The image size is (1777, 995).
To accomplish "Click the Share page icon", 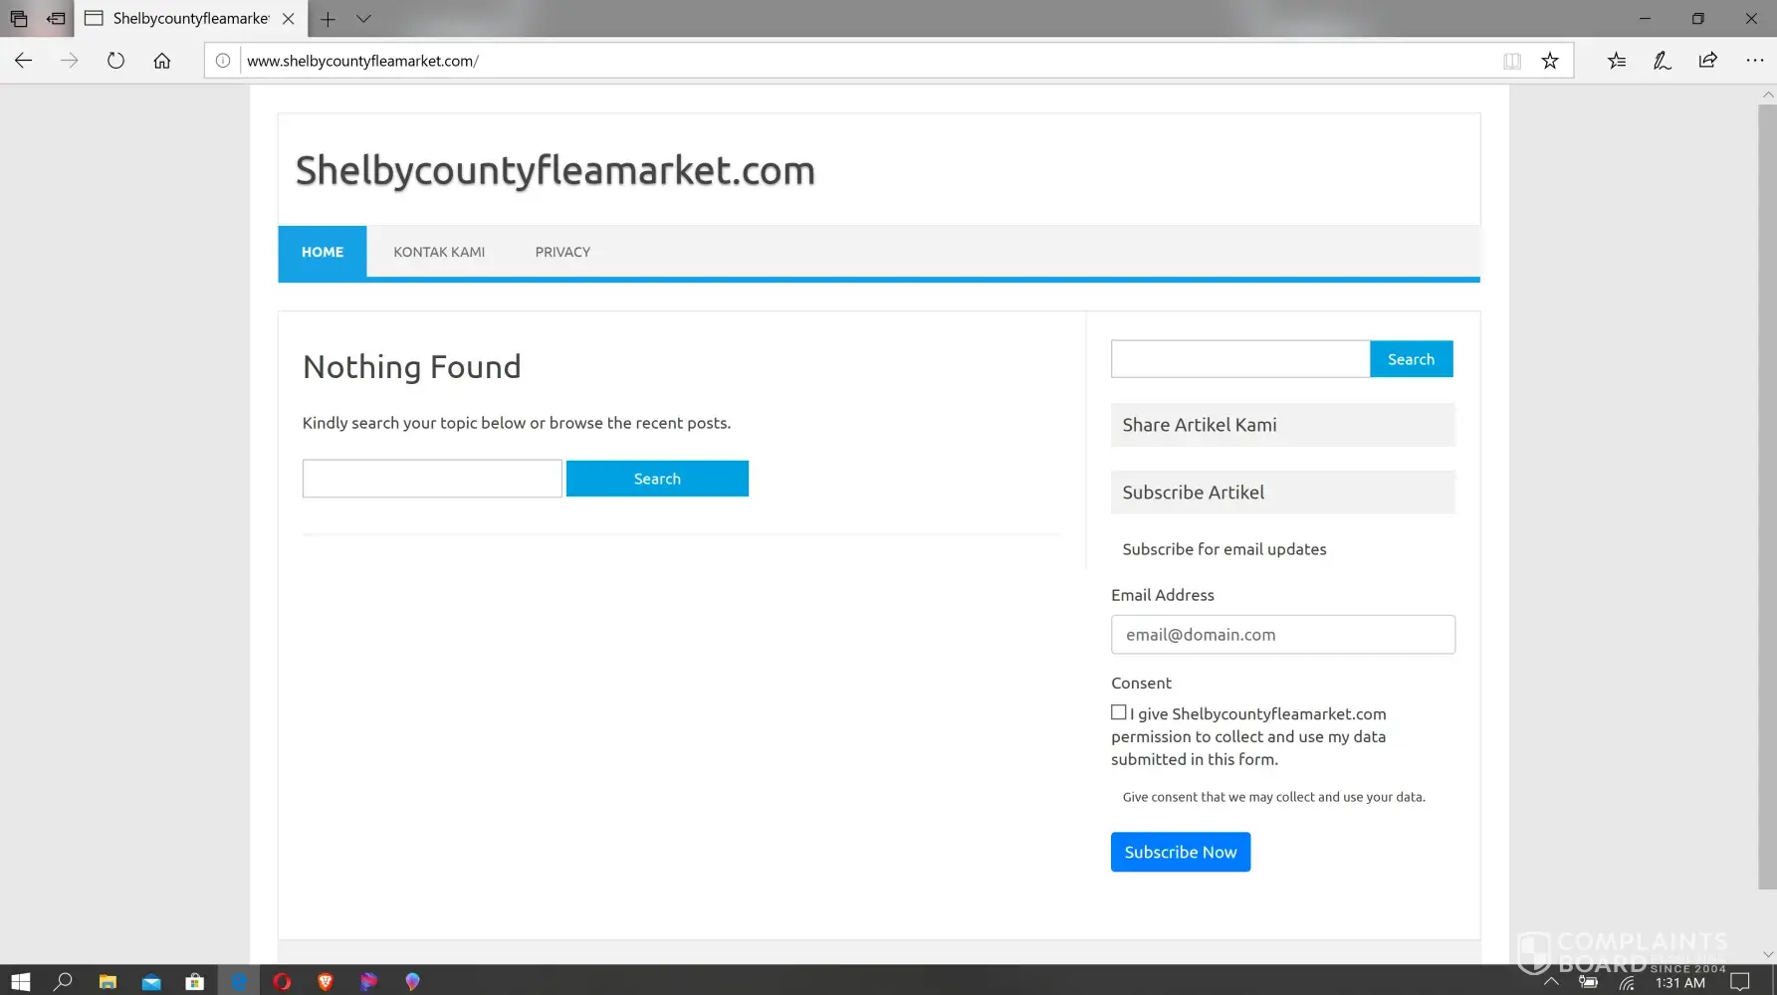I will tap(1708, 61).
